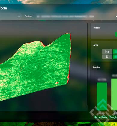Click the circular marker on the field map
The width and height of the screenshot is (117, 126).
(x=21, y=68)
